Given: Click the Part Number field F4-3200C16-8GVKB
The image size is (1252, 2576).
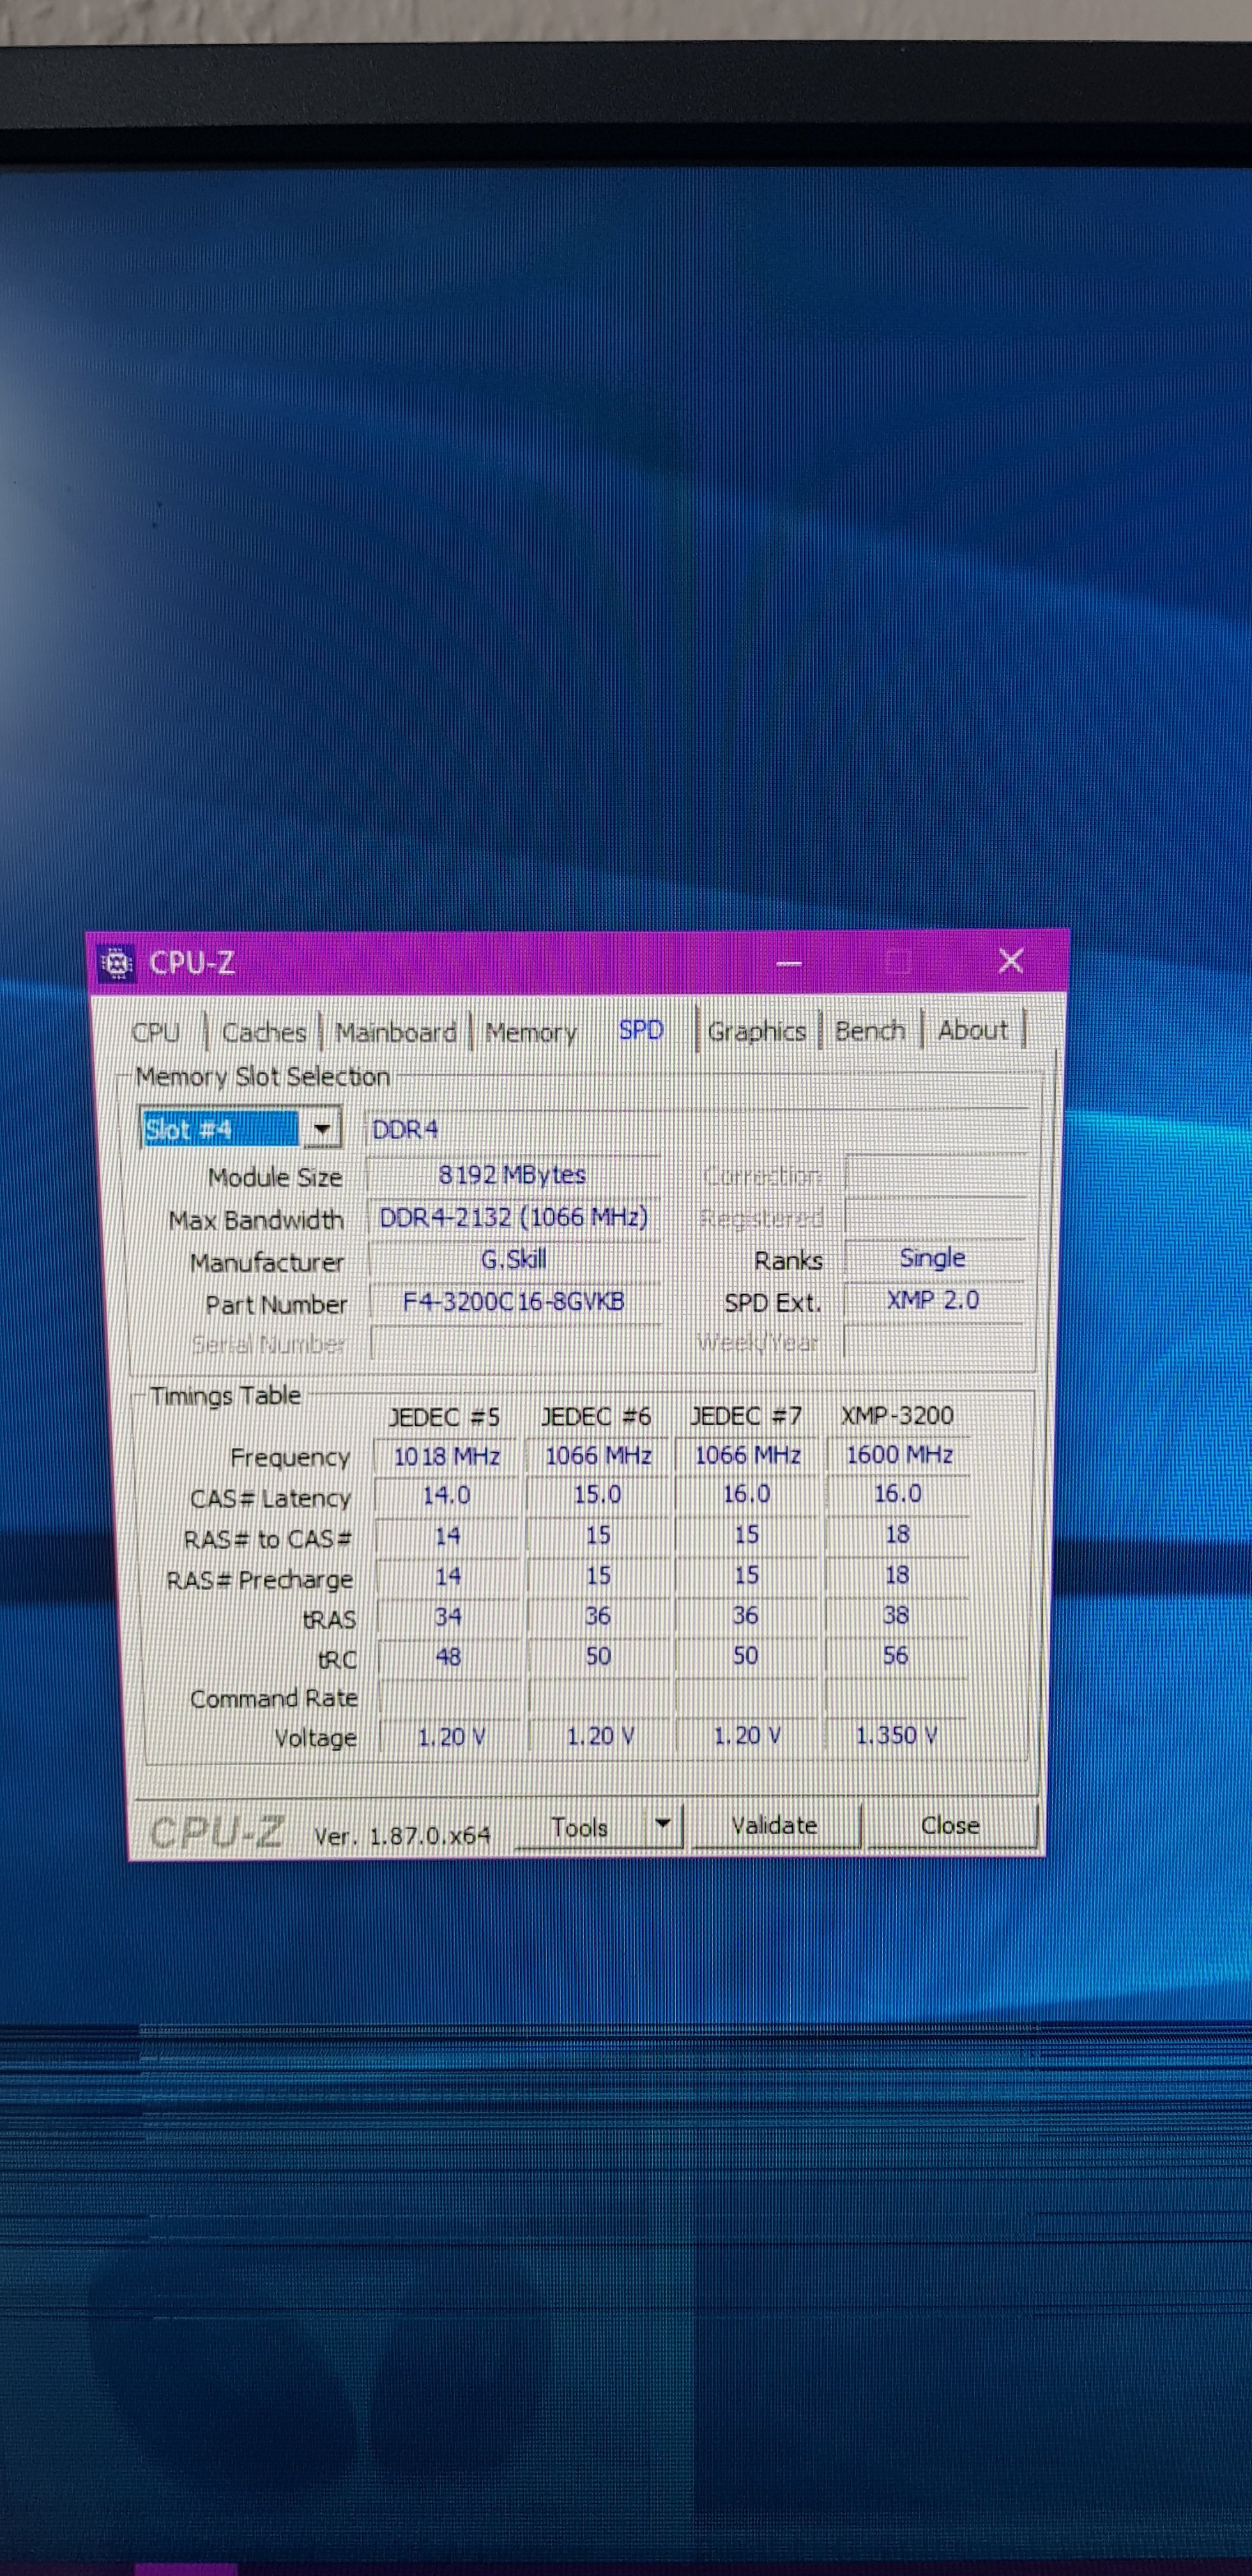Looking at the screenshot, I should pos(513,1301).
